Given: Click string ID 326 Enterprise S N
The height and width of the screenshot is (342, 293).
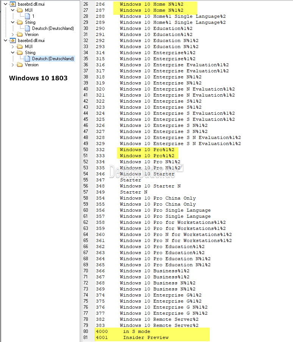Looking at the screenshot, I should tap(164, 125).
